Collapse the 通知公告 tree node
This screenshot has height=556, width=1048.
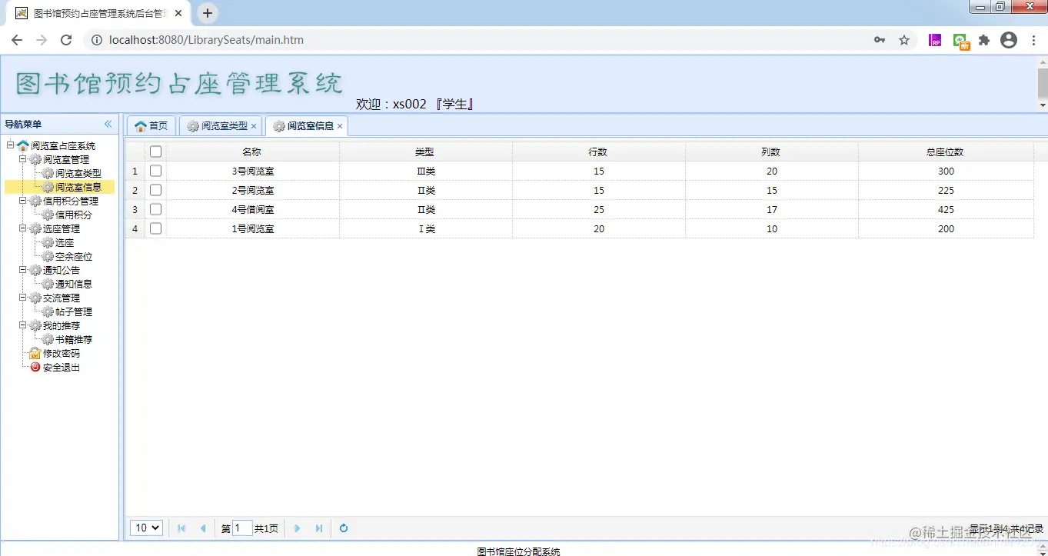tap(23, 270)
